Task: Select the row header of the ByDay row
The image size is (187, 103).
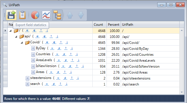Action: tap(5, 48)
